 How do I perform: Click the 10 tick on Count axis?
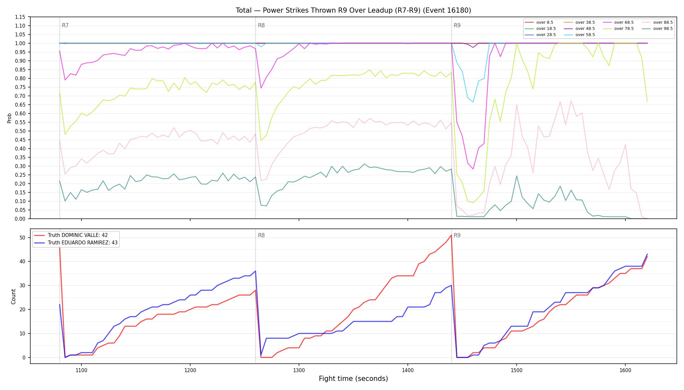[22, 333]
